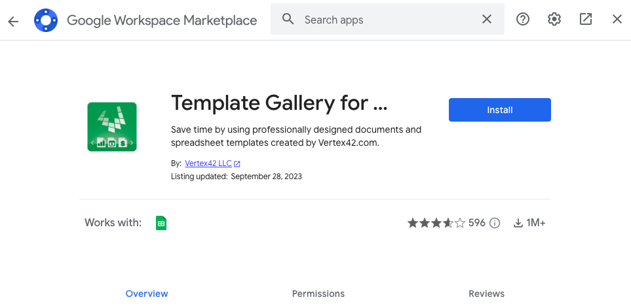
Task: Open the rating info icon beside 596
Action: point(495,223)
